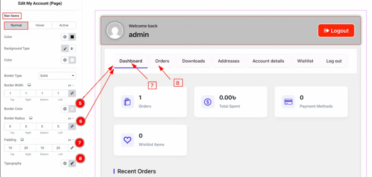Switch to the Active state tab

click(64, 25)
